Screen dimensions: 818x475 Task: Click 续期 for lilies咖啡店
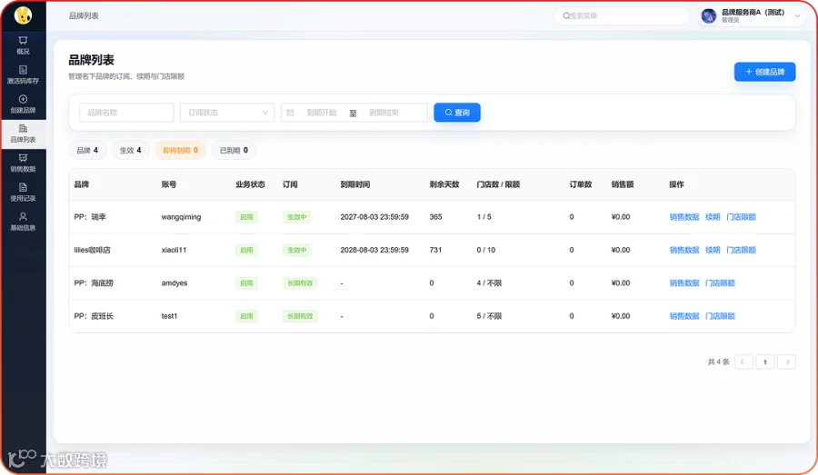point(713,251)
